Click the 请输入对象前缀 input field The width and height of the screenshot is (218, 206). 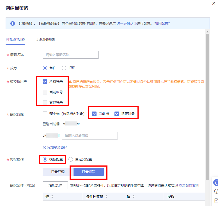click(90, 136)
